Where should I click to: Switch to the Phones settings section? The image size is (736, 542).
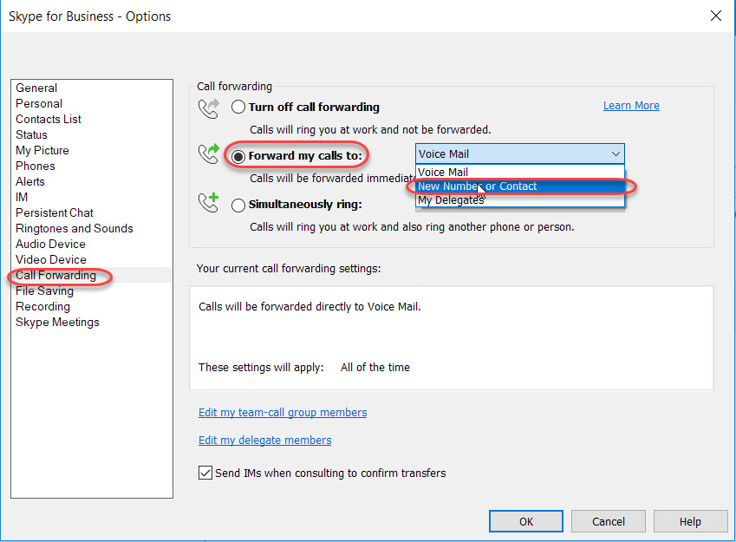click(x=36, y=166)
